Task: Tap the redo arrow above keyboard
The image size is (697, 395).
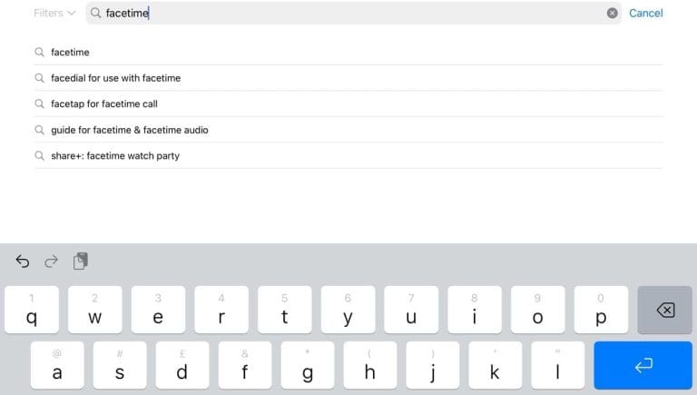Action: [51, 262]
